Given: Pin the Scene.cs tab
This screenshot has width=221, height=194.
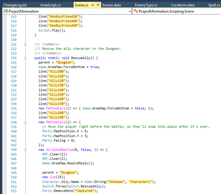Looking at the screenshot, I should [92, 5].
